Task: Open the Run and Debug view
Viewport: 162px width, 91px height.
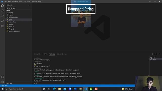Action: 3,21
